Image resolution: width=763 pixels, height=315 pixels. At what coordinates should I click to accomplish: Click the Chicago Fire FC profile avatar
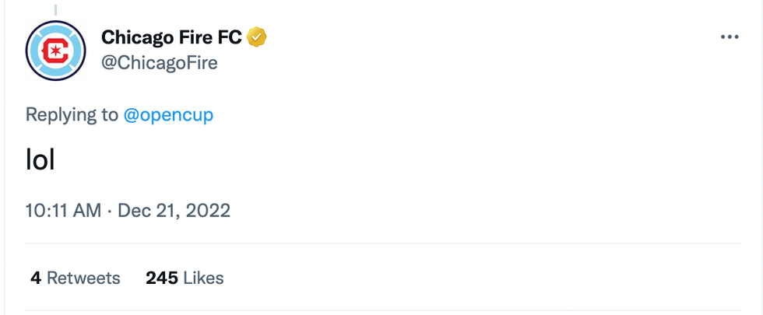[x=55, y=51]
